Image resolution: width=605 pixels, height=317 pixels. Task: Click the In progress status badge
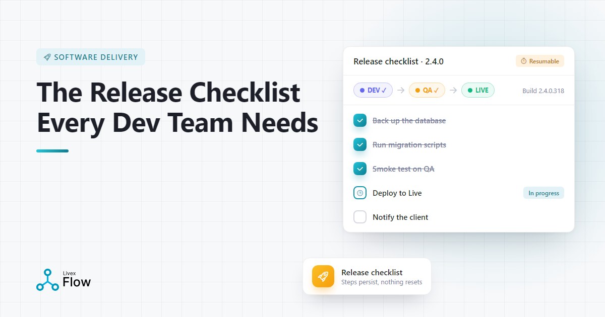point(543,193)
